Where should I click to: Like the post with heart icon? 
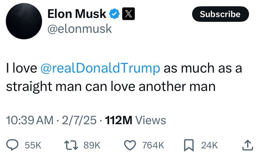coord(130,145)
